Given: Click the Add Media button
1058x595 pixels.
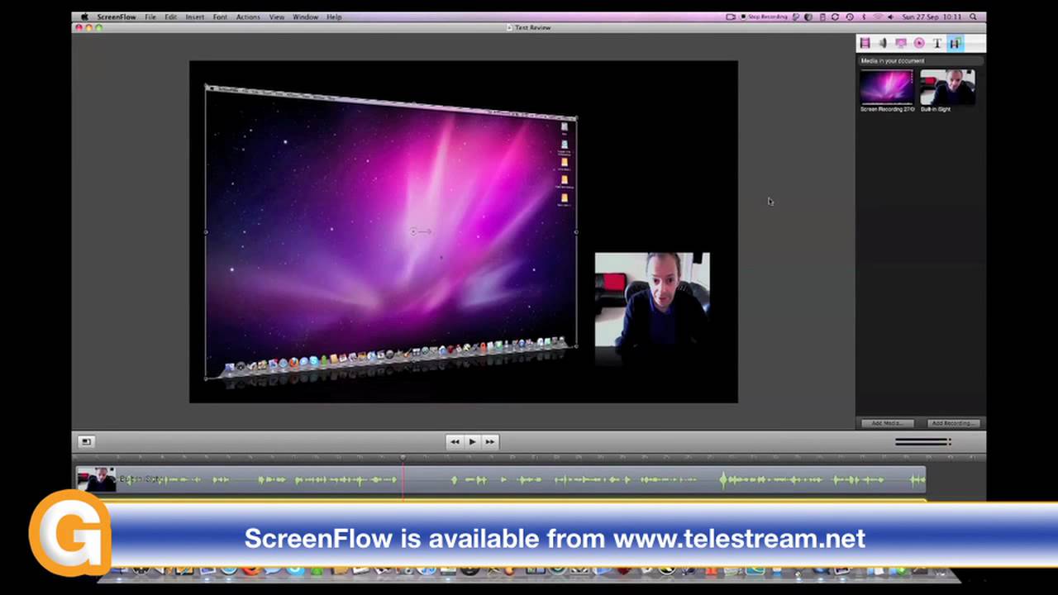Looking at the screenshot, I should (x=886, y=423).
